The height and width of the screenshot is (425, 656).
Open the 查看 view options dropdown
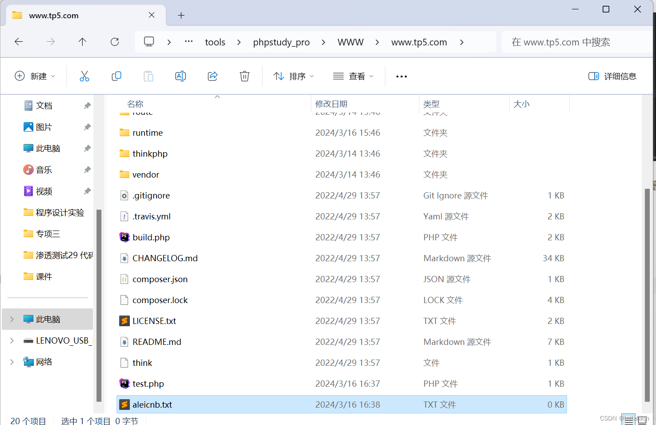pos(353,76)
